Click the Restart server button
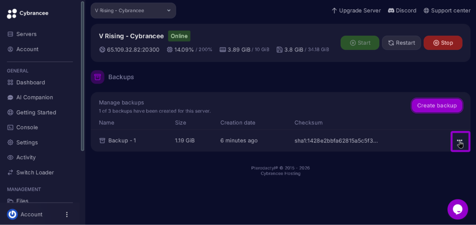 tap(401, 43)
